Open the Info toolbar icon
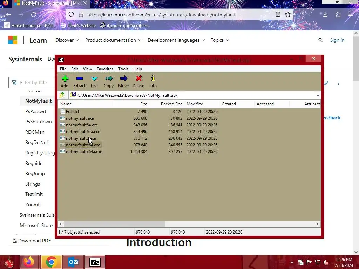Image resolution: width=359 pixels, height=269 pixels. coord(153,81)
